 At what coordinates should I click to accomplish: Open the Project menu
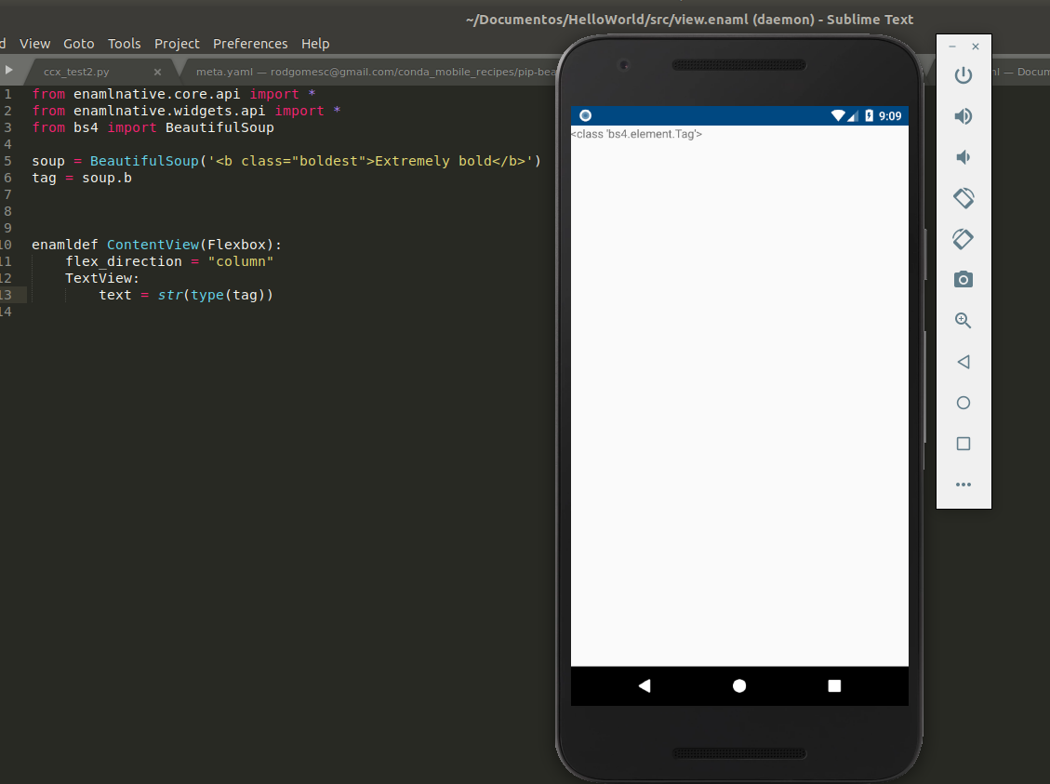coord(177,44)
